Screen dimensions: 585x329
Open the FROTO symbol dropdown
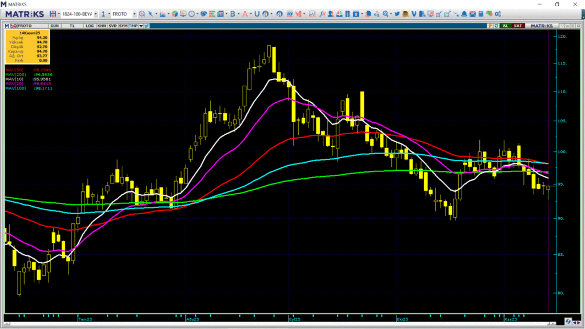tap(134, 14)
